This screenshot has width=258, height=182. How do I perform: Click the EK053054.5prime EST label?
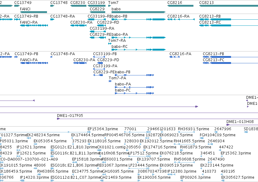tap(50, 141)
